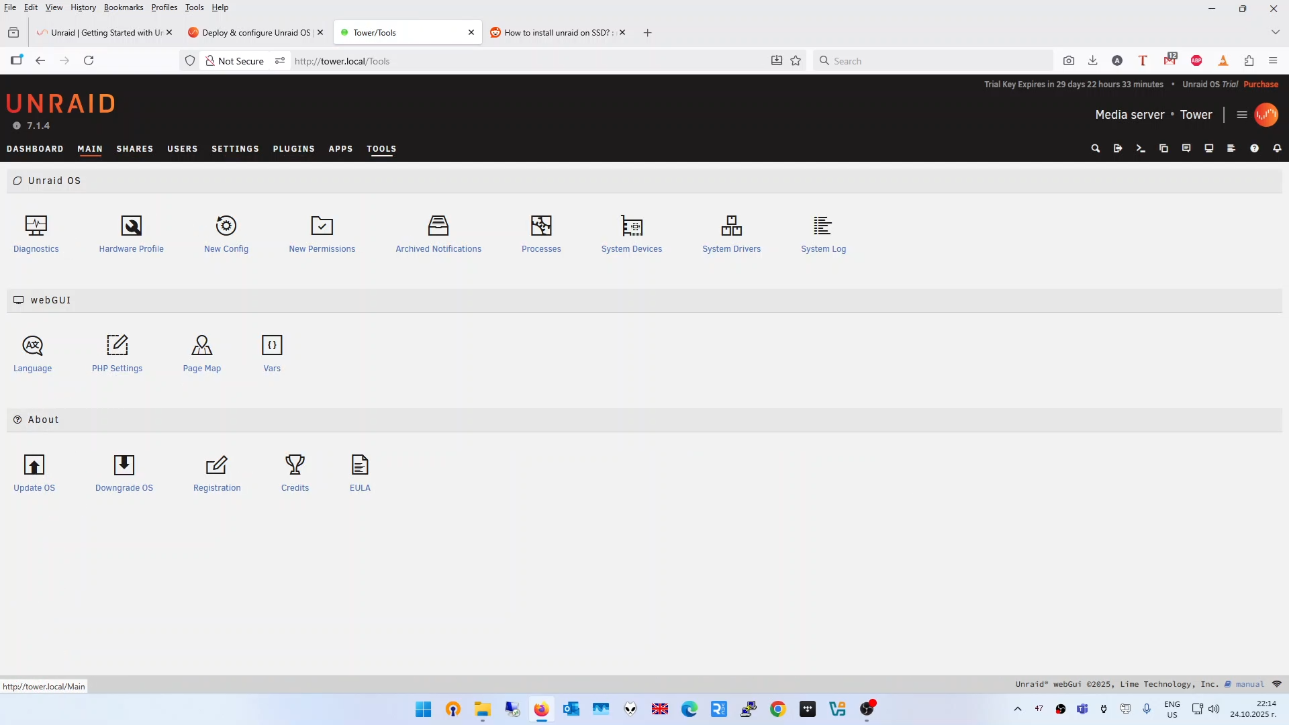Open the Diagnostics tool icon

point(36,226)
